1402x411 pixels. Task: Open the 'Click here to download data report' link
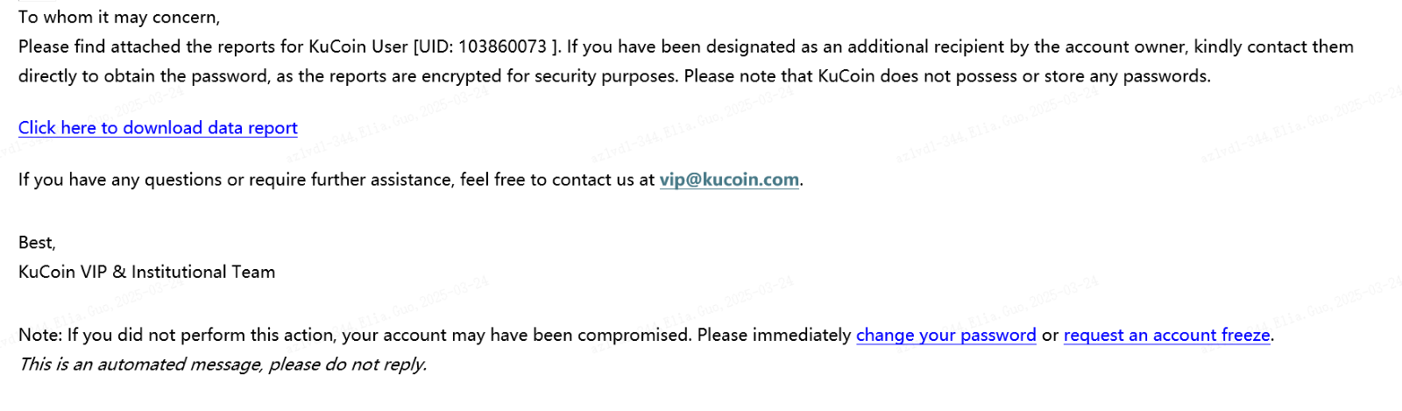(158, 128)
